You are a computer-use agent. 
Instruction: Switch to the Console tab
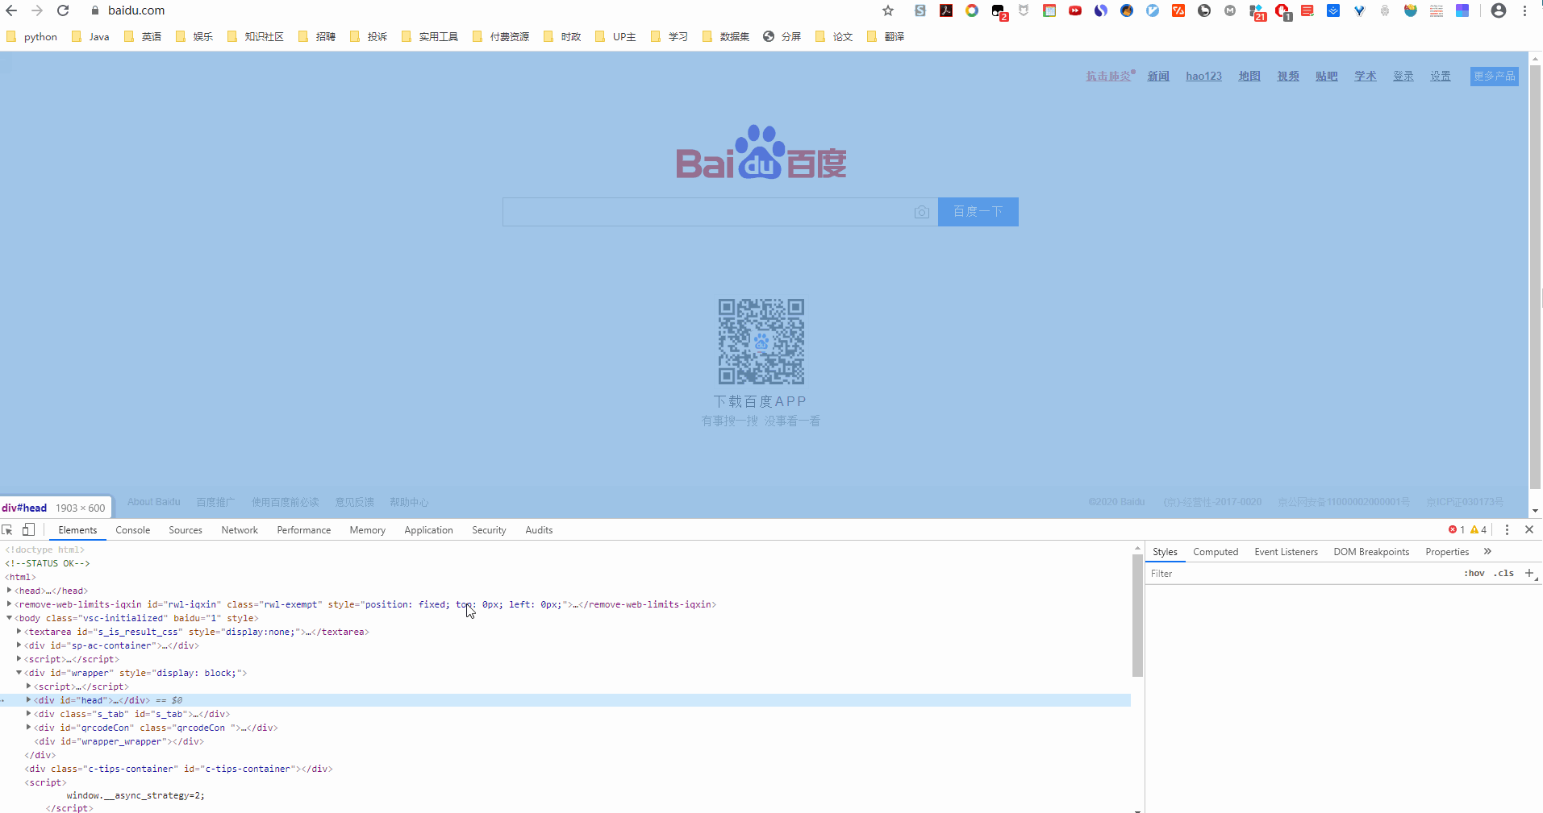pyautogui.click(x=133, y=530)
